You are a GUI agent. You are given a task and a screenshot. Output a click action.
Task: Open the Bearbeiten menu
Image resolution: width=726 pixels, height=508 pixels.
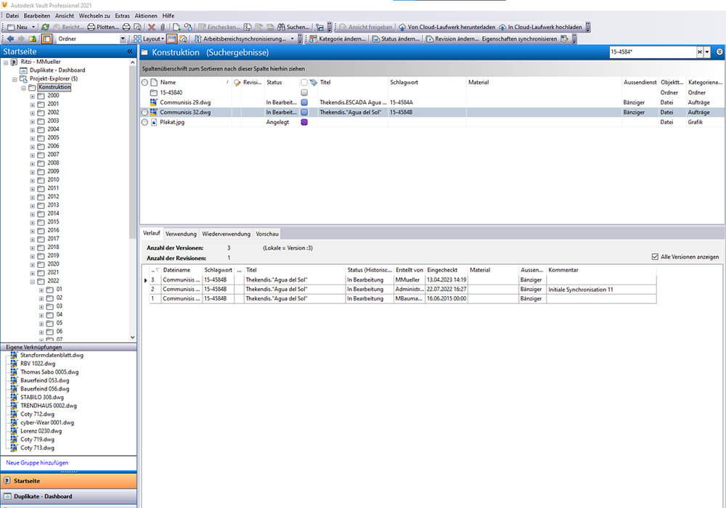tap(37, 16)
